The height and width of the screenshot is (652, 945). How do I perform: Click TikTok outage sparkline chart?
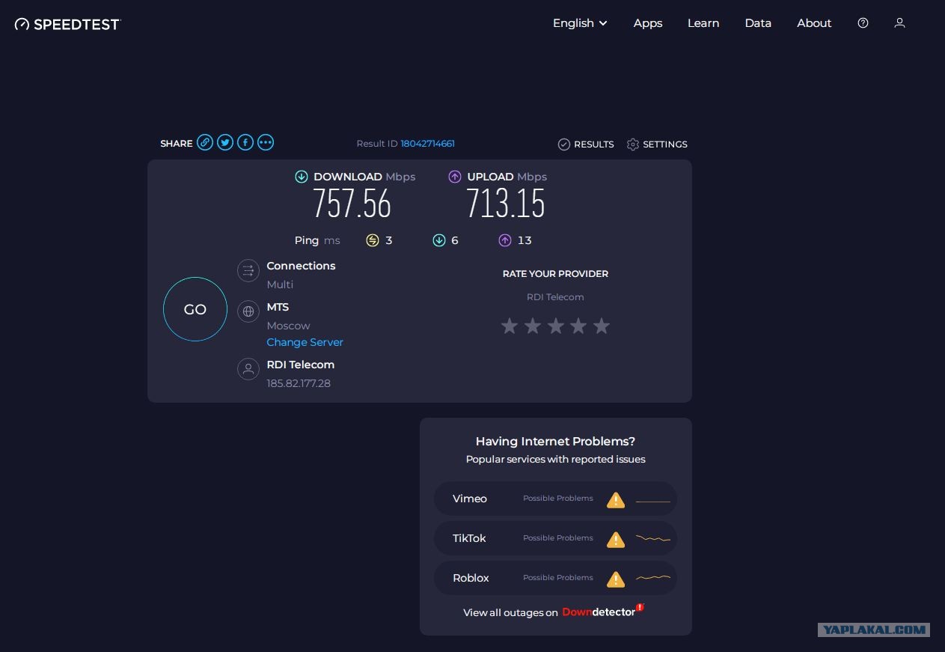point(653,538)
